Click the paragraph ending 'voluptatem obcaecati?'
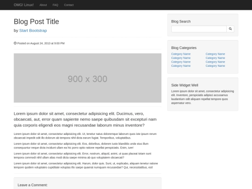Image resolution: width=252 pixels, height=189 pixels. pos(83,155)
